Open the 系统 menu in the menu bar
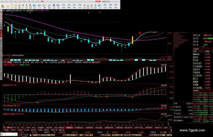213x137 pixels. coord(2,1)
